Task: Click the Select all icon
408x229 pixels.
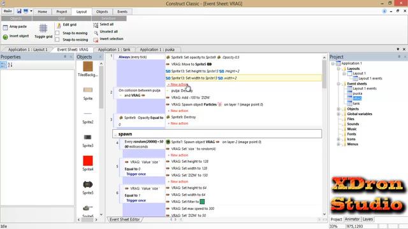Action: 96,25
